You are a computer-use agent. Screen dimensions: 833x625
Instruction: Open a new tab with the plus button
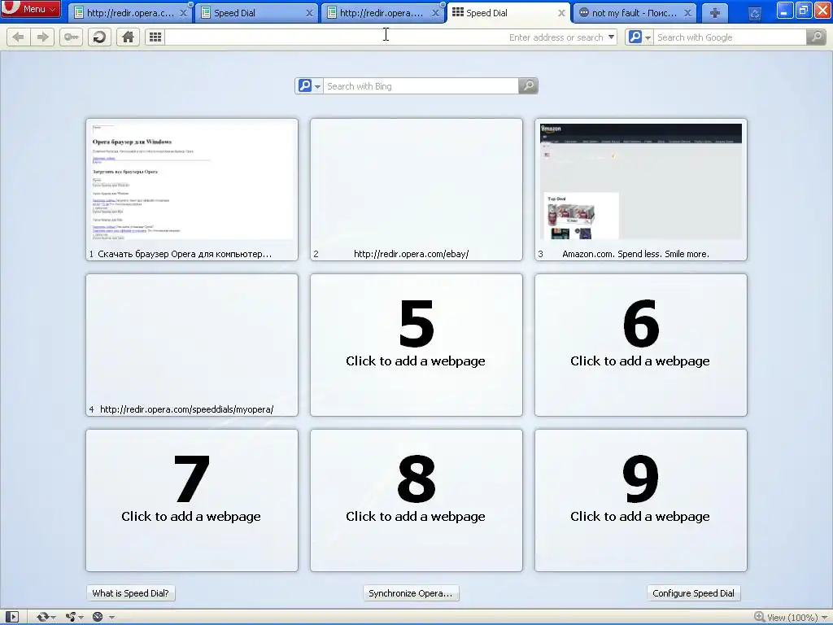pos(715,13)
